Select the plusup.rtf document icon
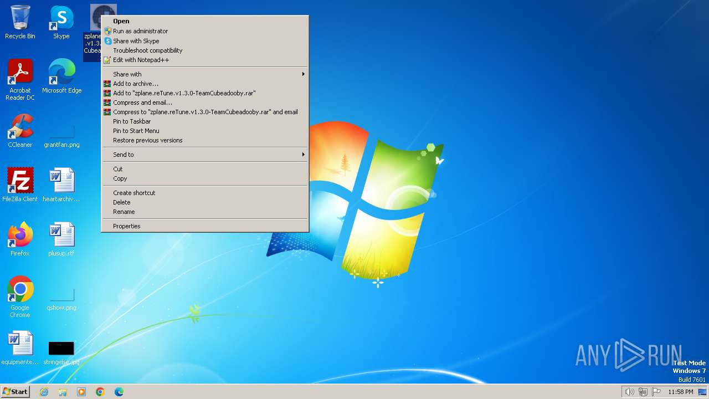Viewport: 709px width, 399px height. coord(61,239)
